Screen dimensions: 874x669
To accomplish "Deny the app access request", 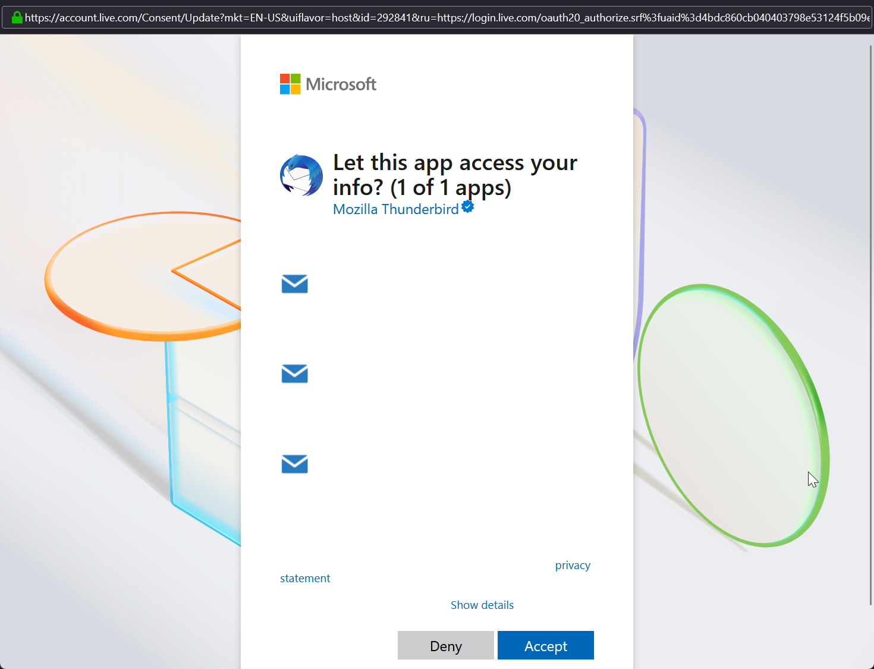I will pos(446,645).
